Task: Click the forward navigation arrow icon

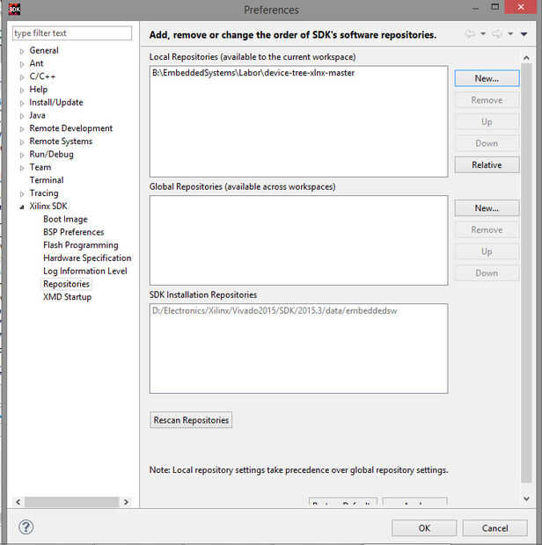Action: [x=497, y=33]
